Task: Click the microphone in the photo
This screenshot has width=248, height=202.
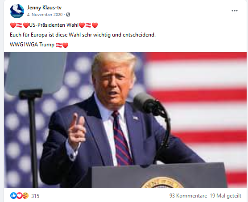Action: pyautogui.click(x=144, y=102)
